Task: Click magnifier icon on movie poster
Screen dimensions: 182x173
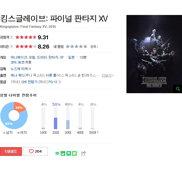Action: 178,89
